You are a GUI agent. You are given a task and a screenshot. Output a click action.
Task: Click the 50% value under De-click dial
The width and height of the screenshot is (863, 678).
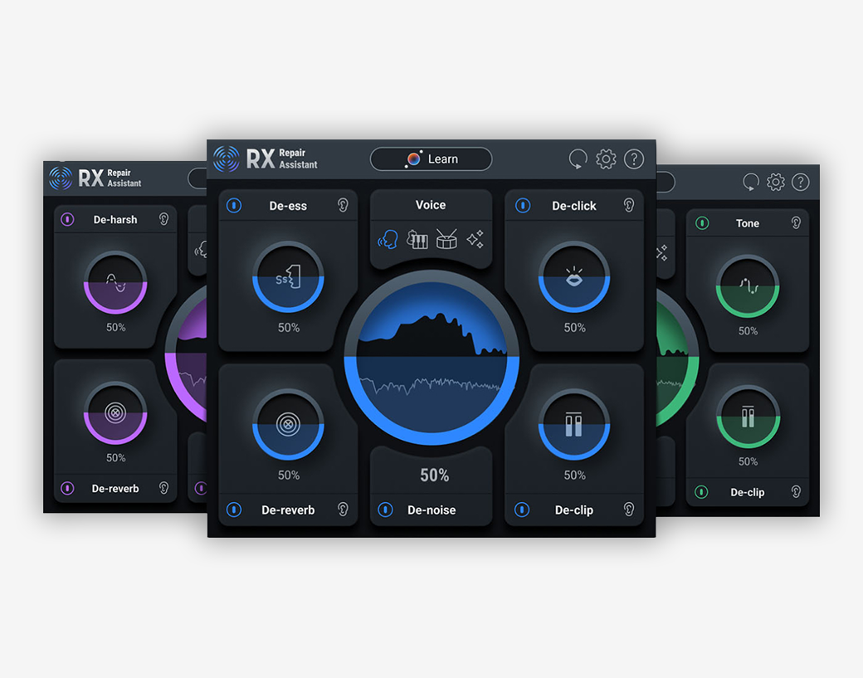(x=574, y=328)
